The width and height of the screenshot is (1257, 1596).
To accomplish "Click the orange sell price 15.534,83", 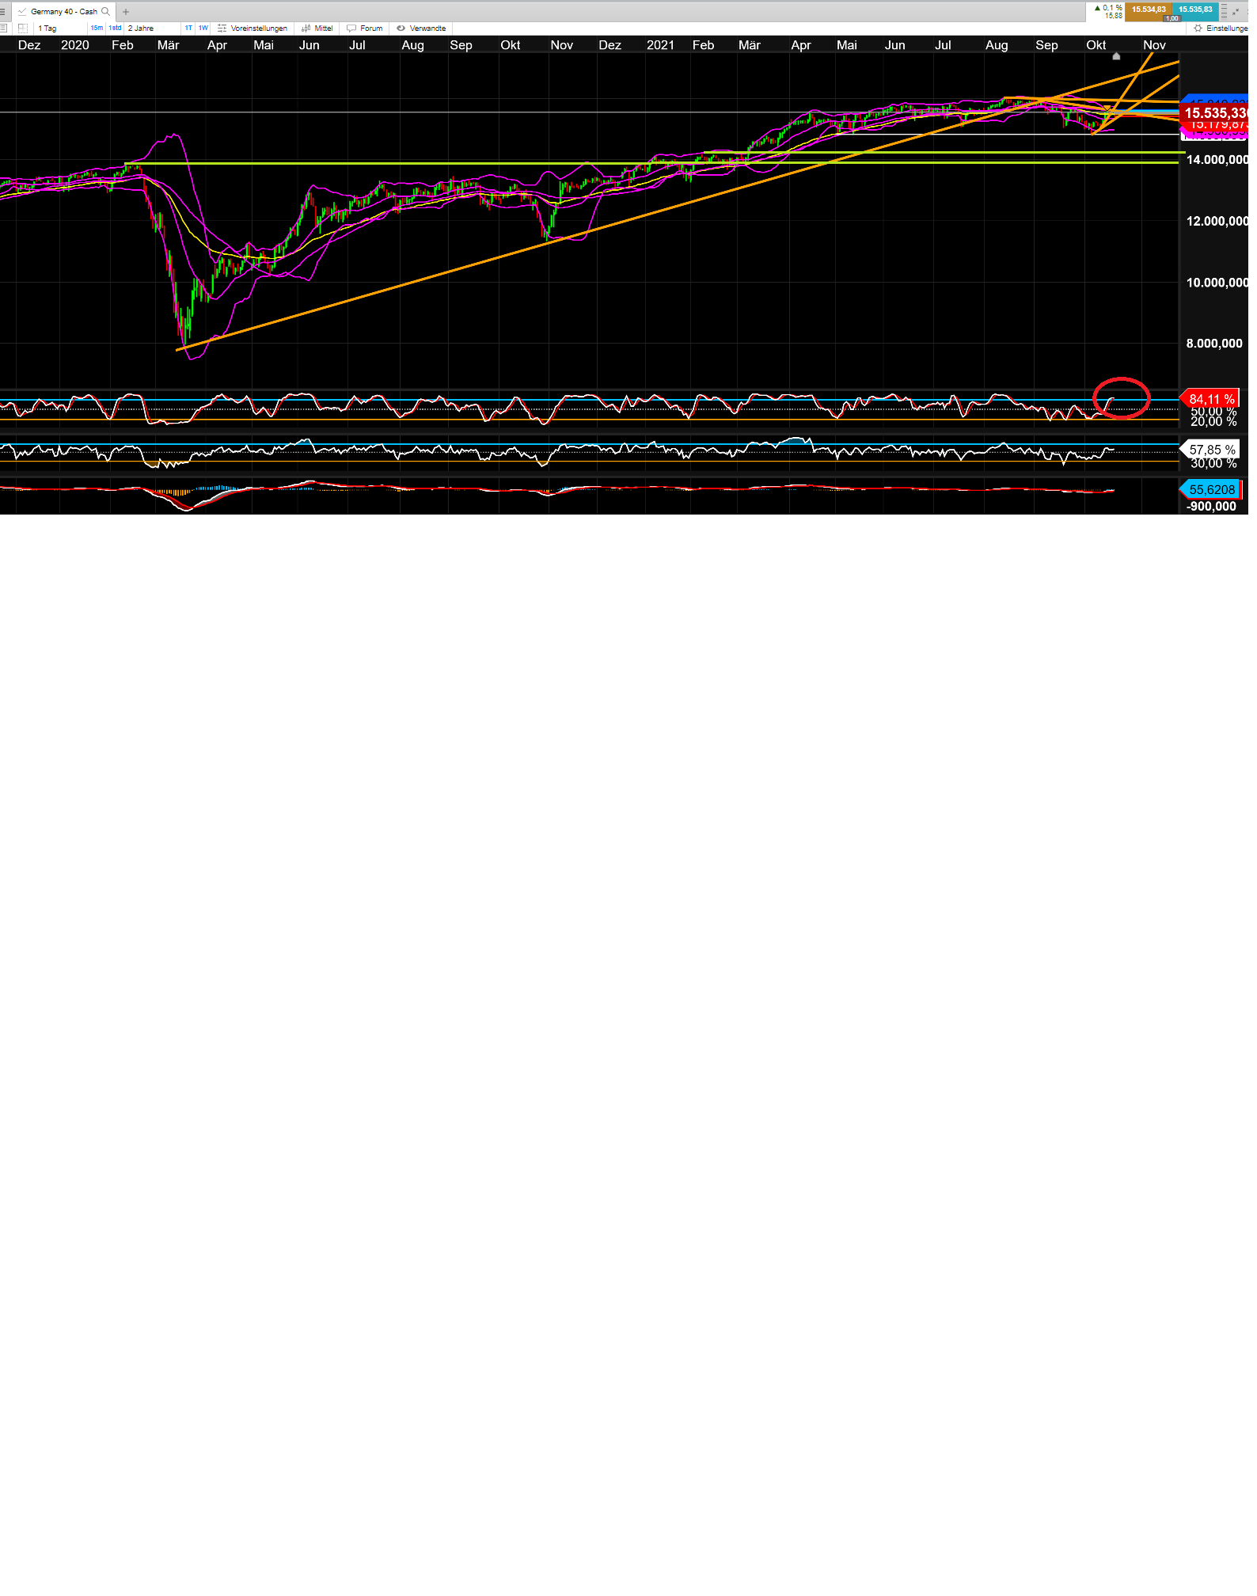I will pos(1148,10).
